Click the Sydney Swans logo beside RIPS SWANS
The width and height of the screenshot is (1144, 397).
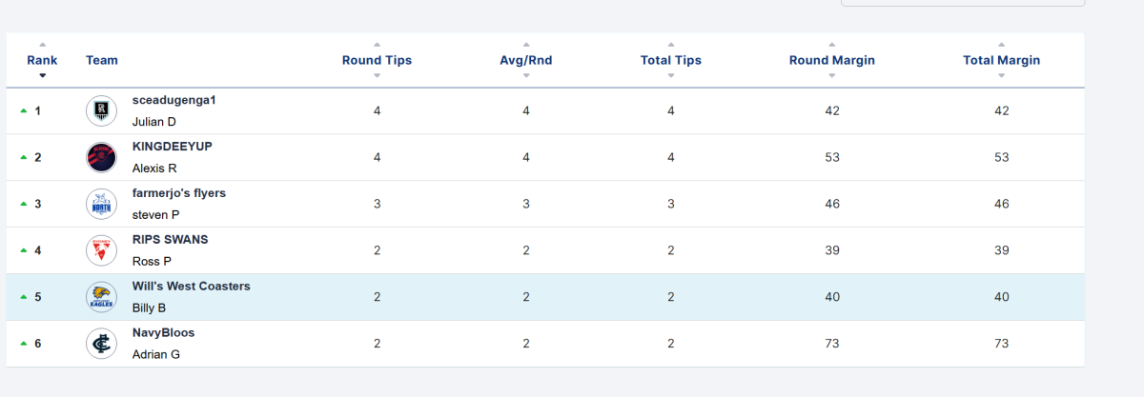click(x=101, y=250)
